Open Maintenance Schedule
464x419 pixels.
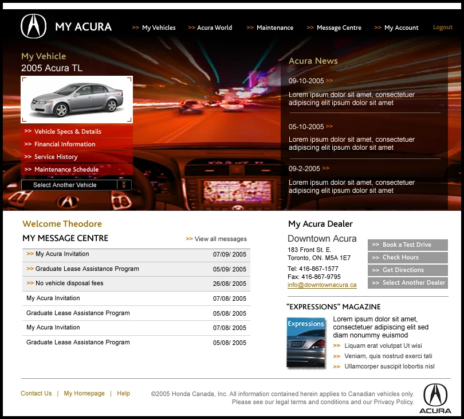point(77,169)
